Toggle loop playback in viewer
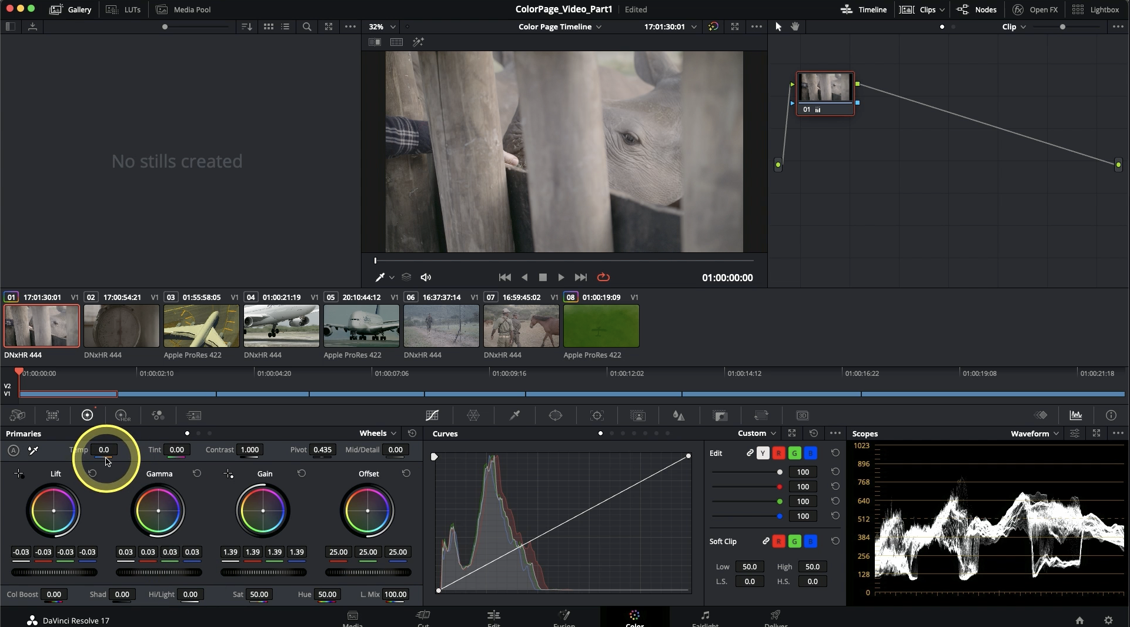 pos(603,278)
